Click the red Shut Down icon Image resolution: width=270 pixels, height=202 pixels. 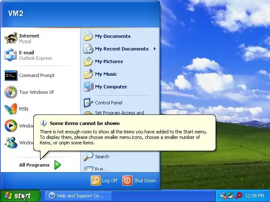pyautogui.click(x=127, y=181)
